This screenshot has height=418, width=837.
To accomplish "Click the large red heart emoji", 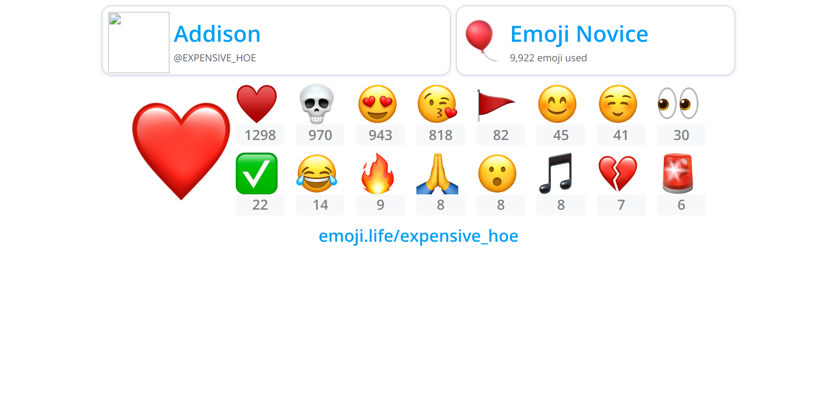I will 181,151.
